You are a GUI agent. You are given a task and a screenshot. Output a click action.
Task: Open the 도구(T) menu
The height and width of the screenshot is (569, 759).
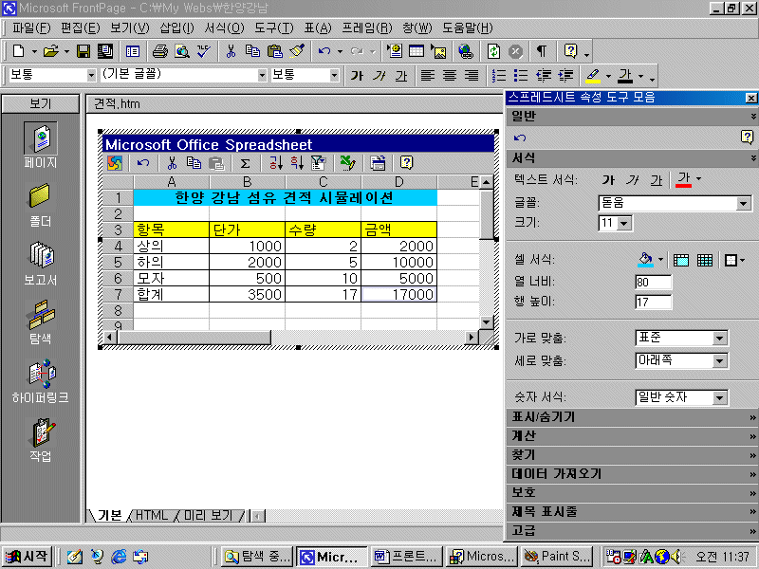coord(274,28)
